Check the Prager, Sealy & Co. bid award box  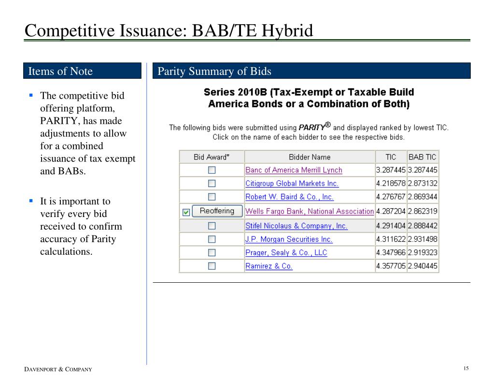212,252
